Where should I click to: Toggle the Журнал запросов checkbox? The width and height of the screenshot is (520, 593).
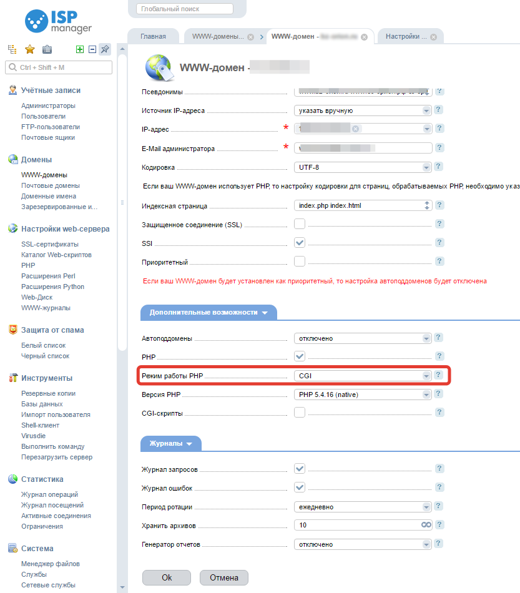tap(300, 469)
